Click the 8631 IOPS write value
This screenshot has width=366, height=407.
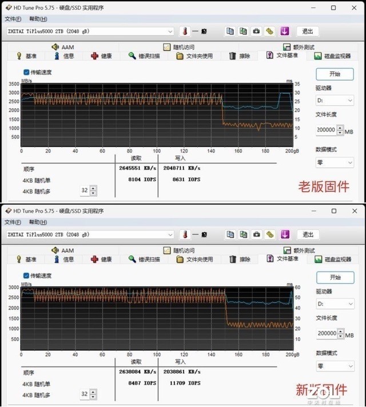186,179
